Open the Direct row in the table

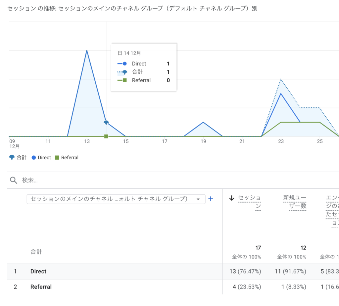pyautogui.click(x=38, y=271)
